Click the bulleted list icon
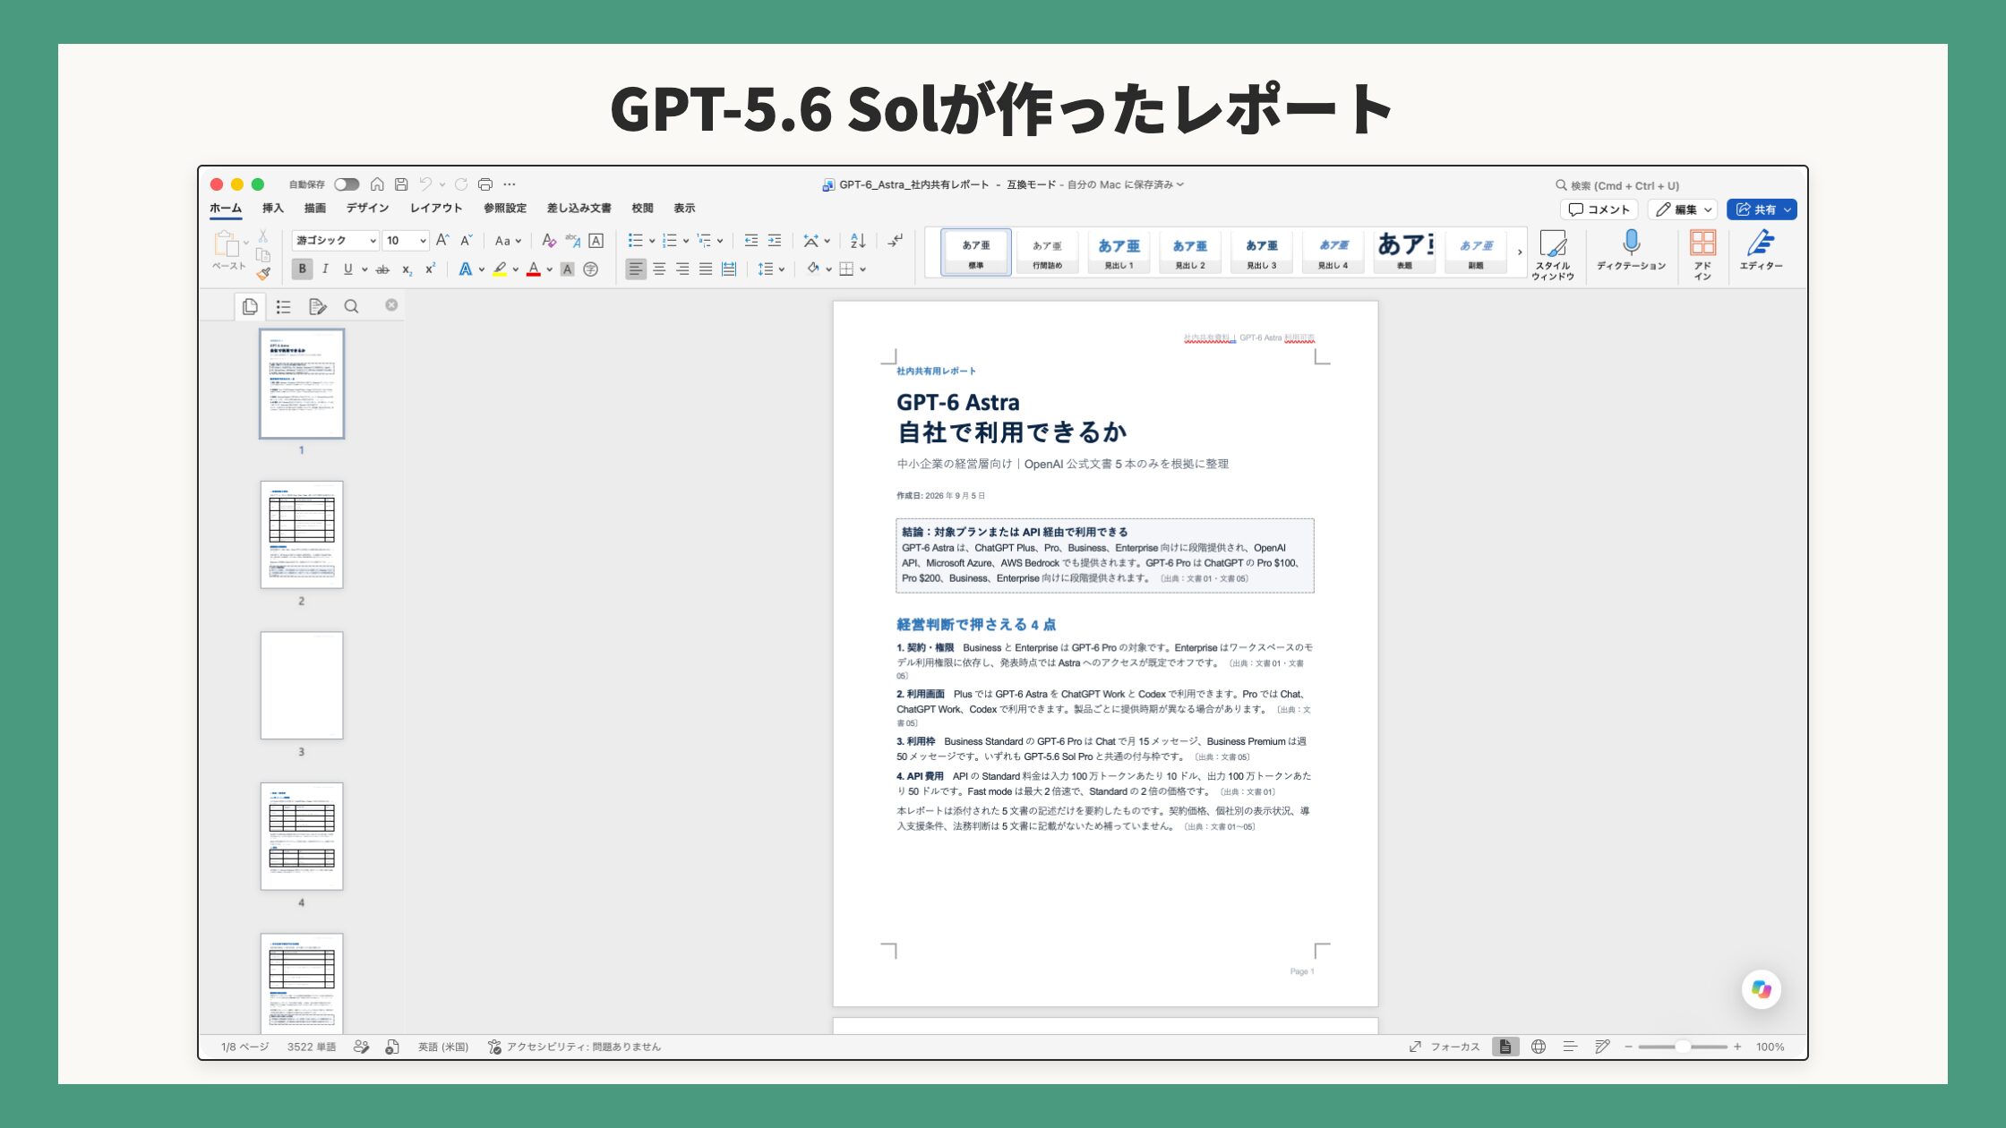This screenshot has width=2006, height=1128. tap(635, 240)
